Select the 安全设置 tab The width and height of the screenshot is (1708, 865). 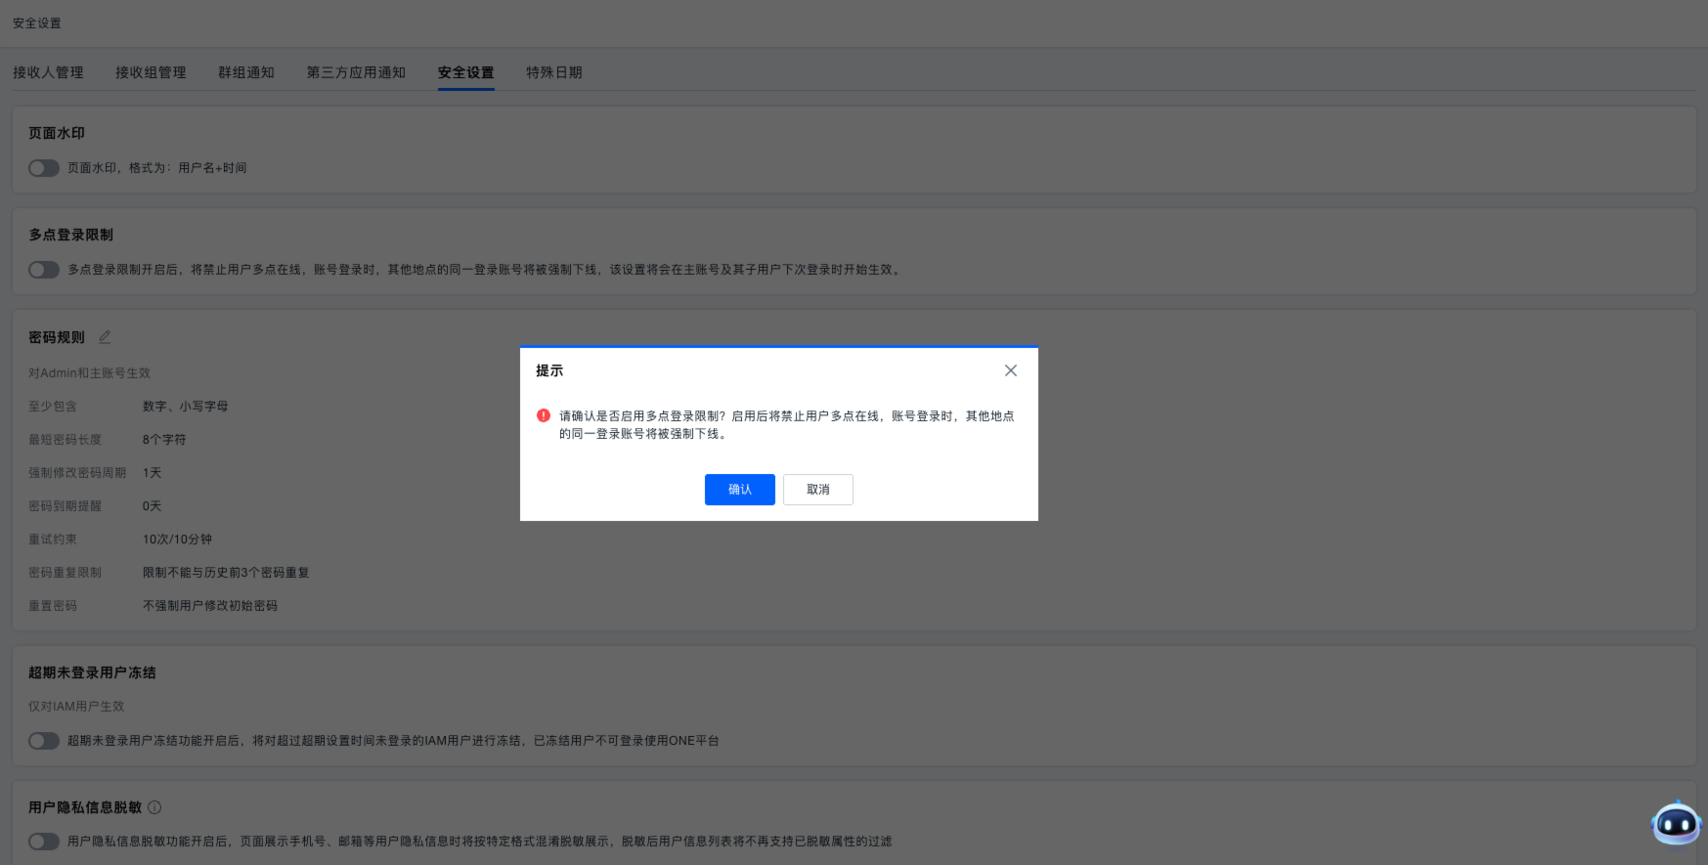[465, 72]
